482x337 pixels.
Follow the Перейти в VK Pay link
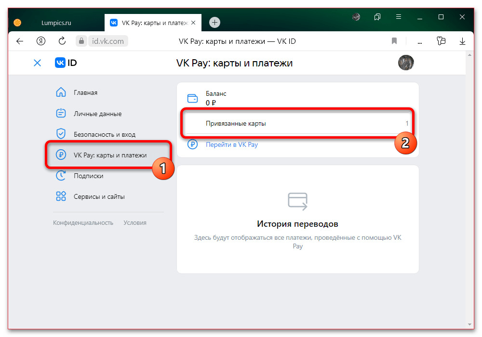232,144
